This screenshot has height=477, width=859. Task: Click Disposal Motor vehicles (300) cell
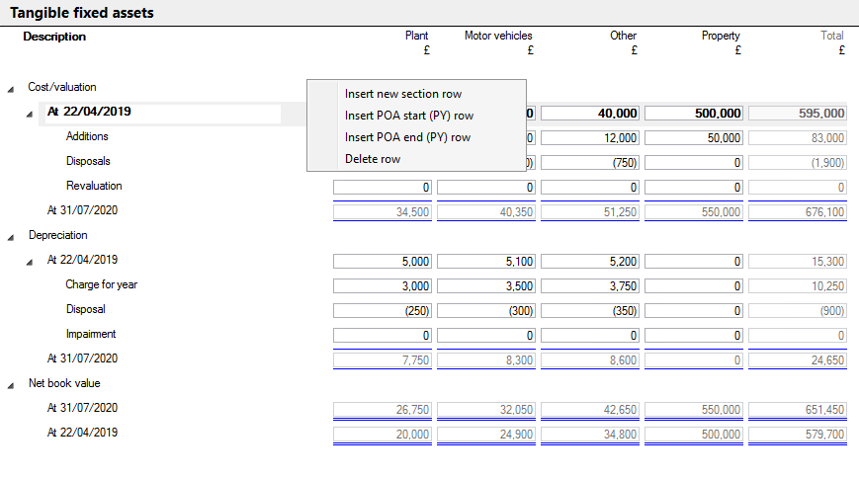tap(486, 311)
